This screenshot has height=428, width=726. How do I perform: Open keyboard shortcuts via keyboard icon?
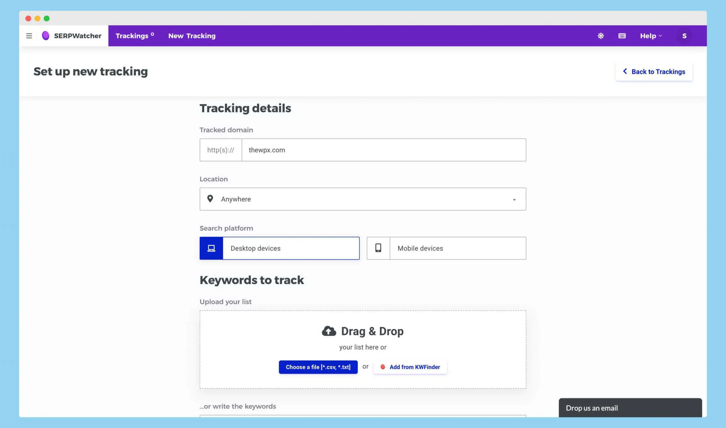click(622, 35)
